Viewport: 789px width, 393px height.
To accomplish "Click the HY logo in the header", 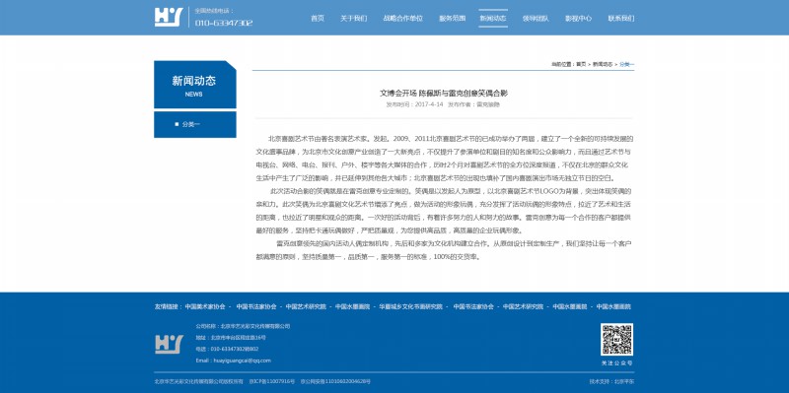I will pyautogui.click(x=168, y=17).
